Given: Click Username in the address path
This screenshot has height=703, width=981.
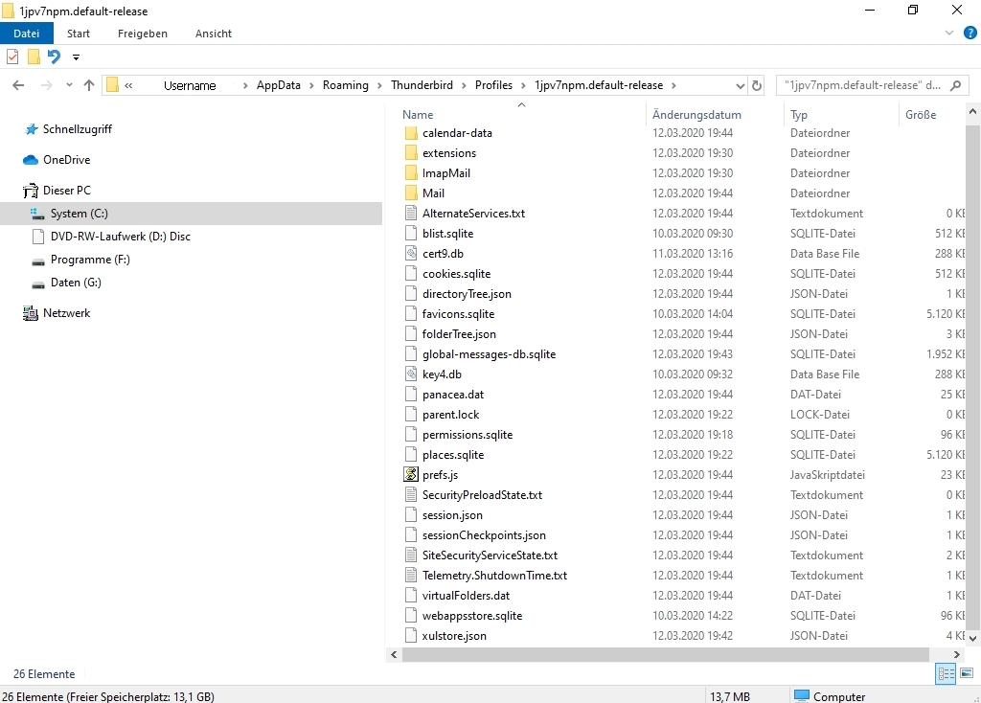Looking at the screenshot, I should [x=190, y=85].
